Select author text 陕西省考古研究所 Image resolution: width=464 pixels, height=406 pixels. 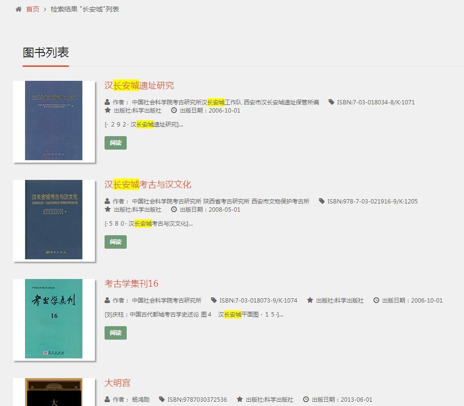point(226,201)
